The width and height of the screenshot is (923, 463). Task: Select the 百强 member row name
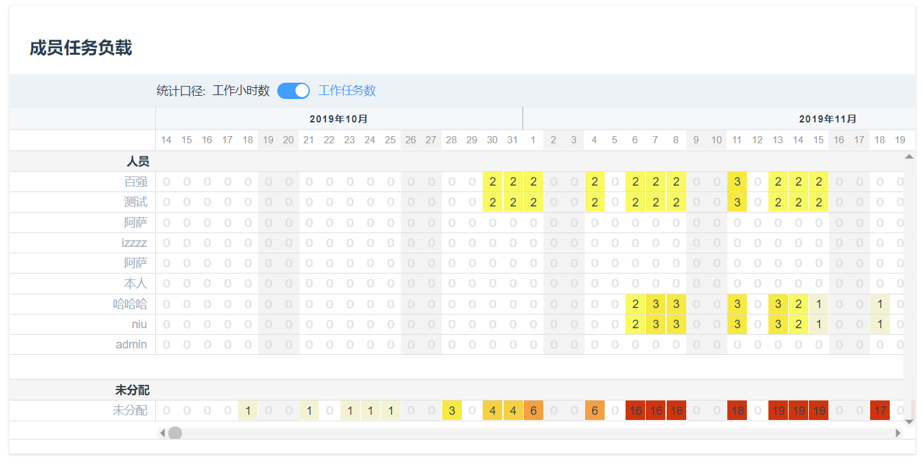click(x=136, y=182)
